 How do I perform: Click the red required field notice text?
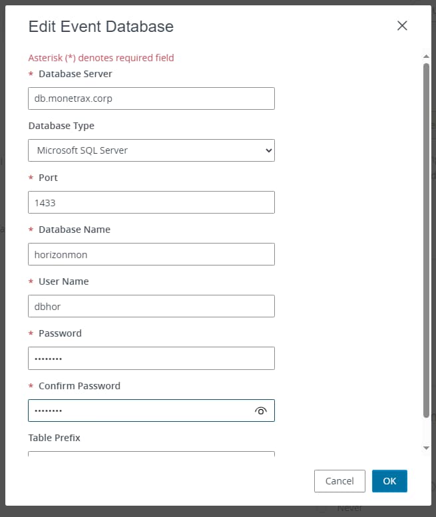click(x=101, y=58)
